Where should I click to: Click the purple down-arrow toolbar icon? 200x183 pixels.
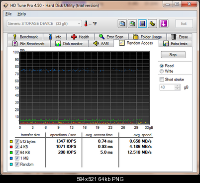click(164, 24)
